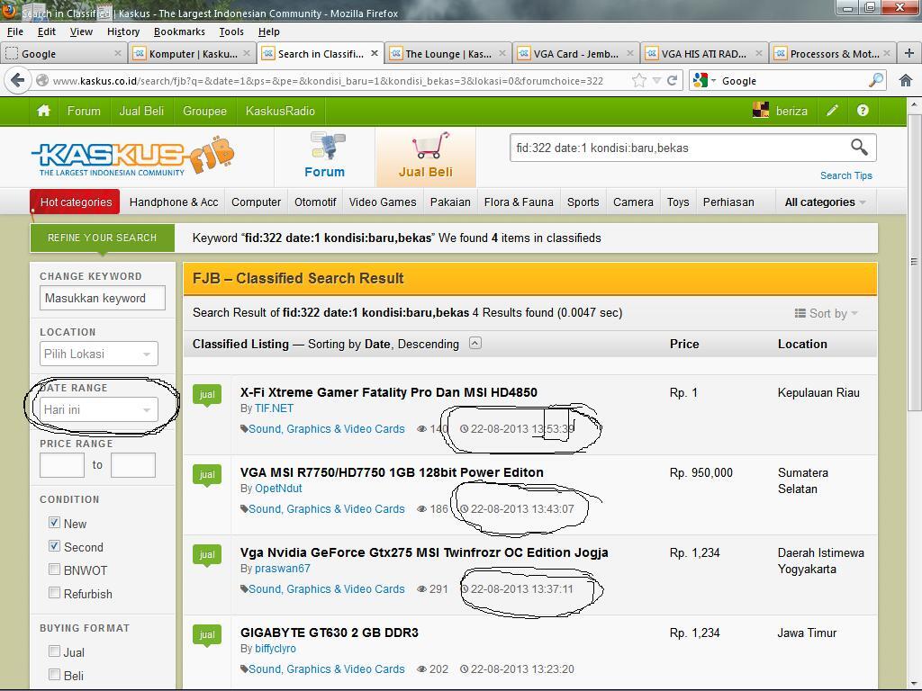
Task: Click the pencil icon next to beriza
Action: pos(832,111)
